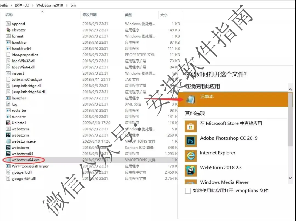Choose 记事本 to open the file
This screenshot has height=221, width=296.
point(233,99)
